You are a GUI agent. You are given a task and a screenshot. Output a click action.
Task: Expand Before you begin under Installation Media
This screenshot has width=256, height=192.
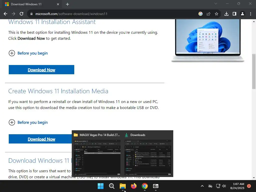pos(28,122)
